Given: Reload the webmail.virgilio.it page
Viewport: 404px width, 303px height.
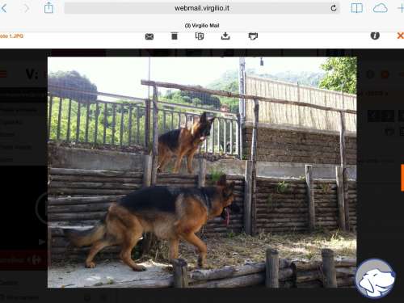Looking at the screenshot, I should point(334,8).
